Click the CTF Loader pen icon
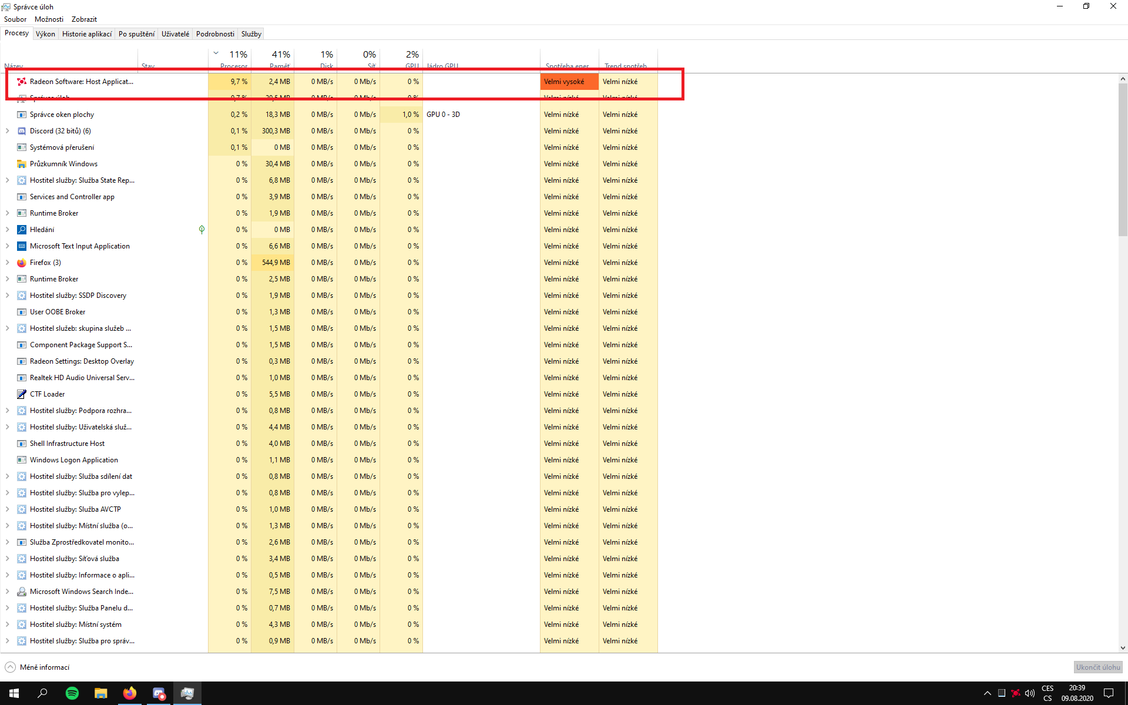The image size is (1128, 705). pyautogui.click(x=22, y=394)
